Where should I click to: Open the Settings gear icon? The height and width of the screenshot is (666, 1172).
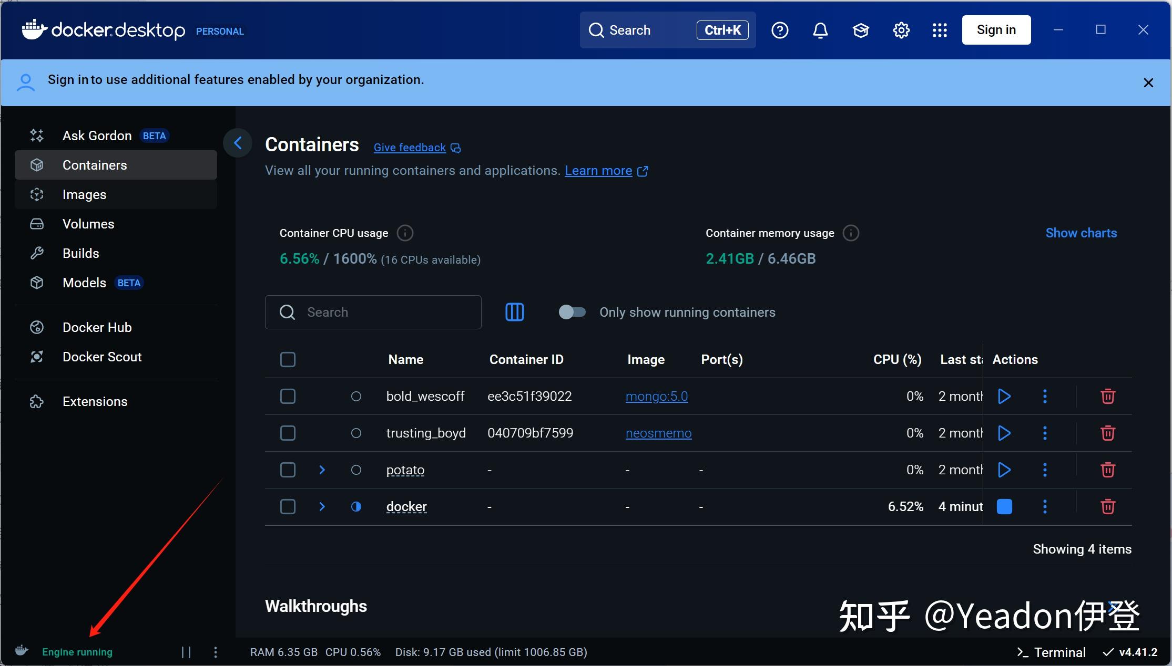pos(901,30)
